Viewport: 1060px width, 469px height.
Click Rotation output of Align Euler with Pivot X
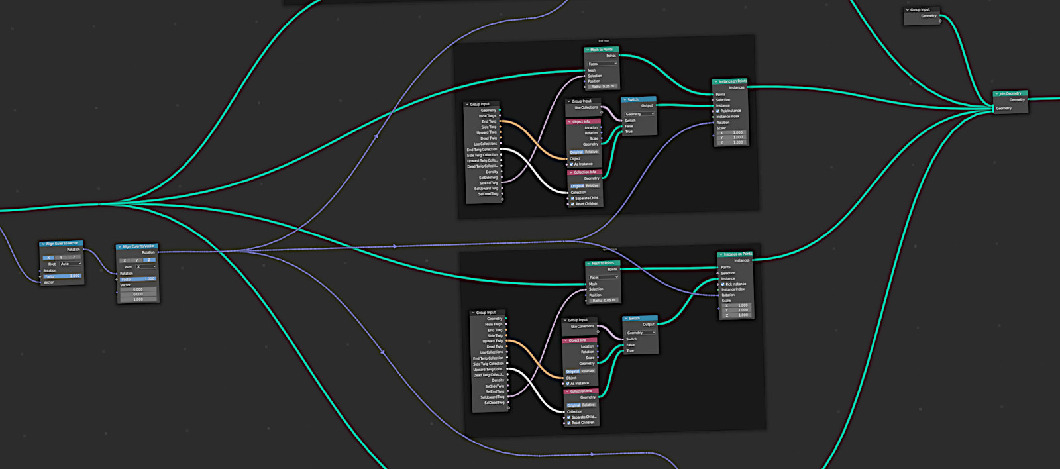158,252
